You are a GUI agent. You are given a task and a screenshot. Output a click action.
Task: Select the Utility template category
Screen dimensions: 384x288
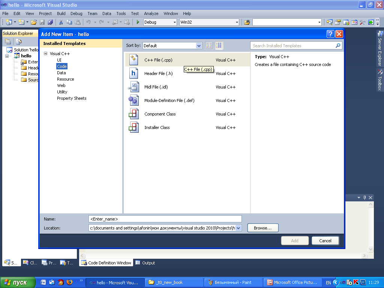click(x=62, y=92)
